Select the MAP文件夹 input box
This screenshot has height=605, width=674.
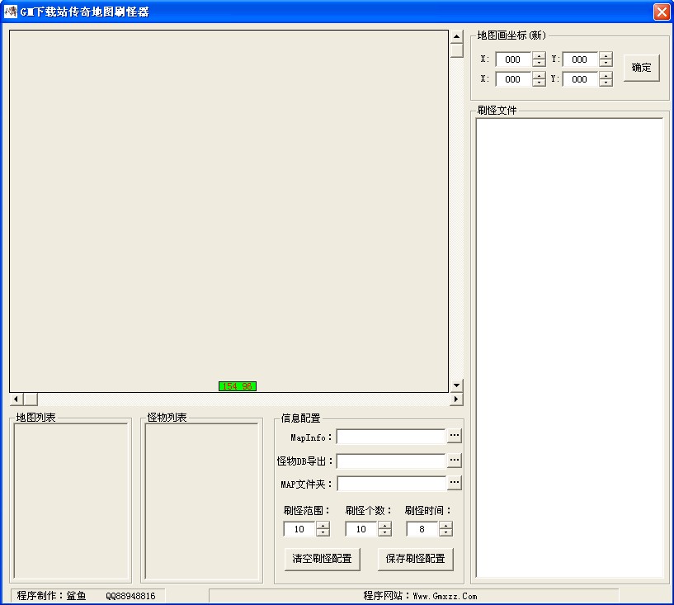coord(391,484)
